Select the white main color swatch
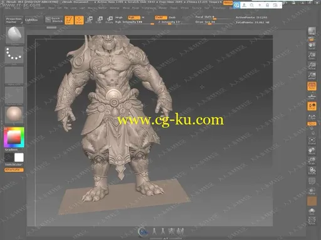The height and width of the screenshot is (240, 321). coord(19,157)
